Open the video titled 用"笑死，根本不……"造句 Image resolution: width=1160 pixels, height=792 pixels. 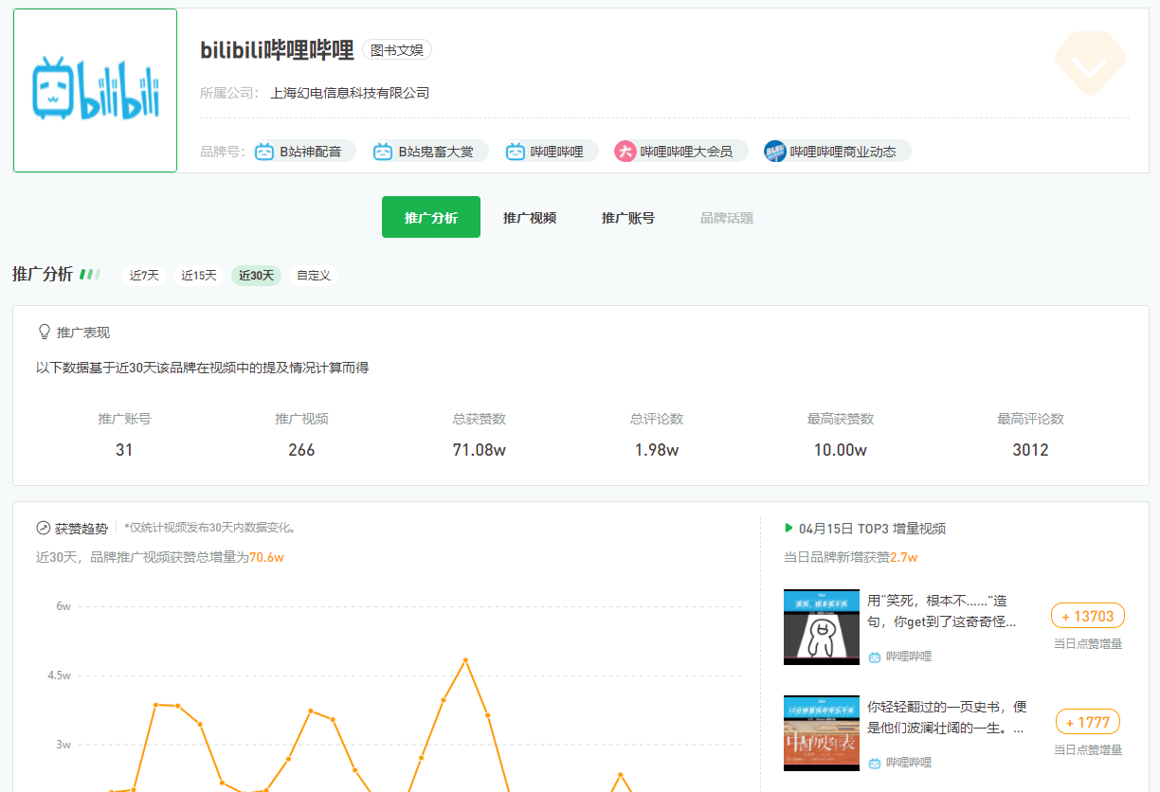[942, 611]
